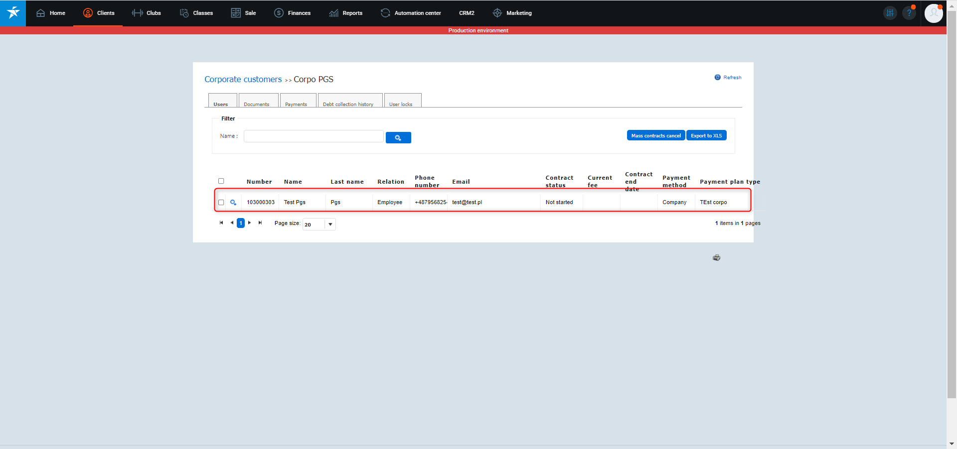Click the magnifier search button beside Name
The height and width of the screenshot is (449, 957).
pyautogui.click(x=398, y=137)
